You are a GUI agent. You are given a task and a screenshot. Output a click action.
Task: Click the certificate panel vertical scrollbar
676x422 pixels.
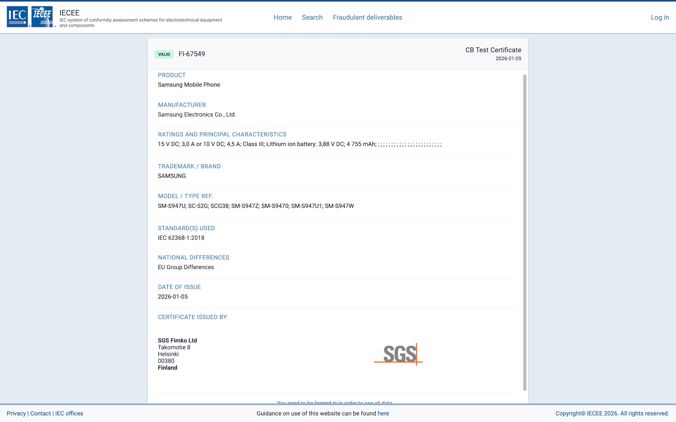point(525,232)
